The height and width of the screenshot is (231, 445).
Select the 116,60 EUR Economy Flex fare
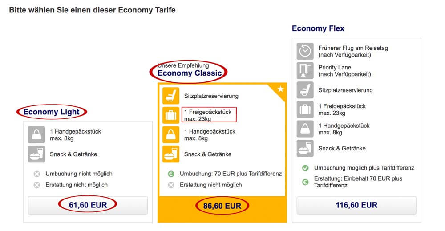[x=356, y=205]
